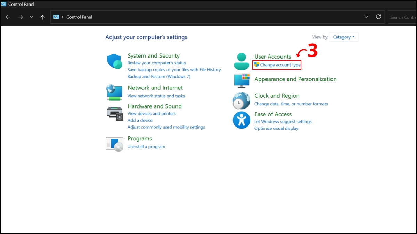
Task: Click the UAC shield beside Change account type
Action: coord(256,64)
